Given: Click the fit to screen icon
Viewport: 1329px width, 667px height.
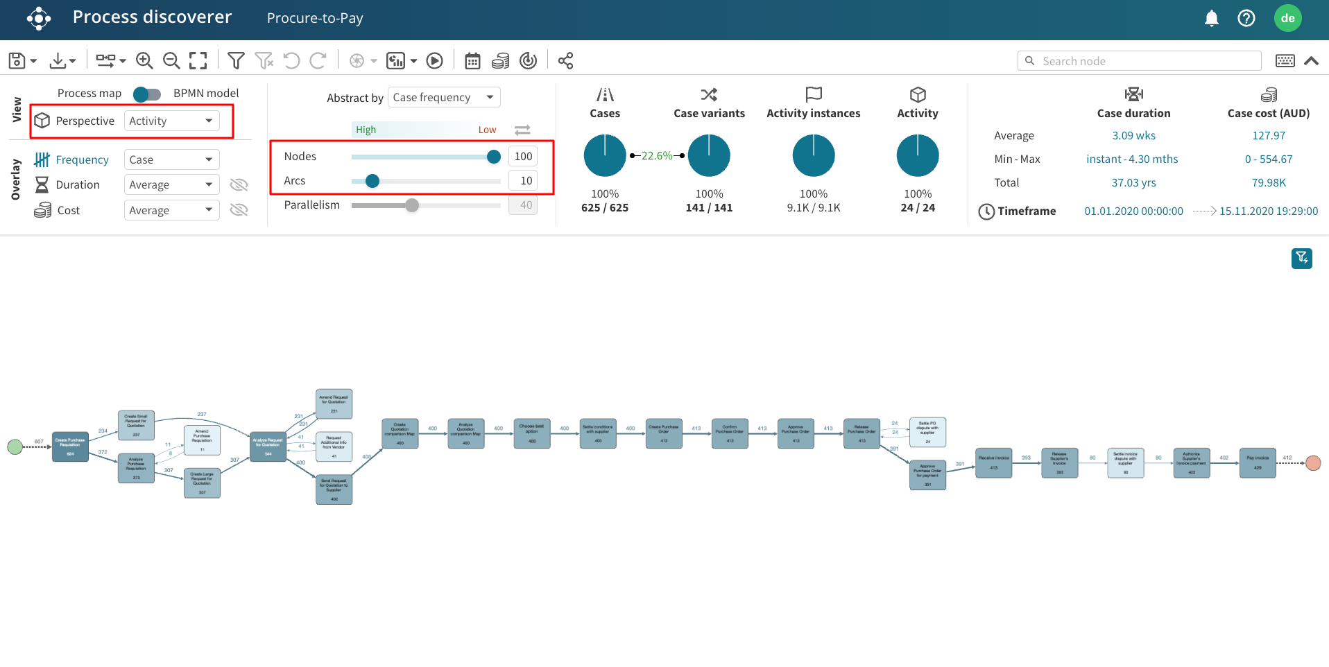Looking at the screenshot, I should pos(198,61).
